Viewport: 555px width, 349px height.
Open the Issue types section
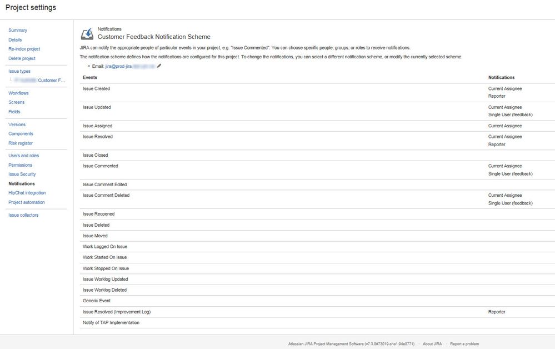[x=19, y=71]
